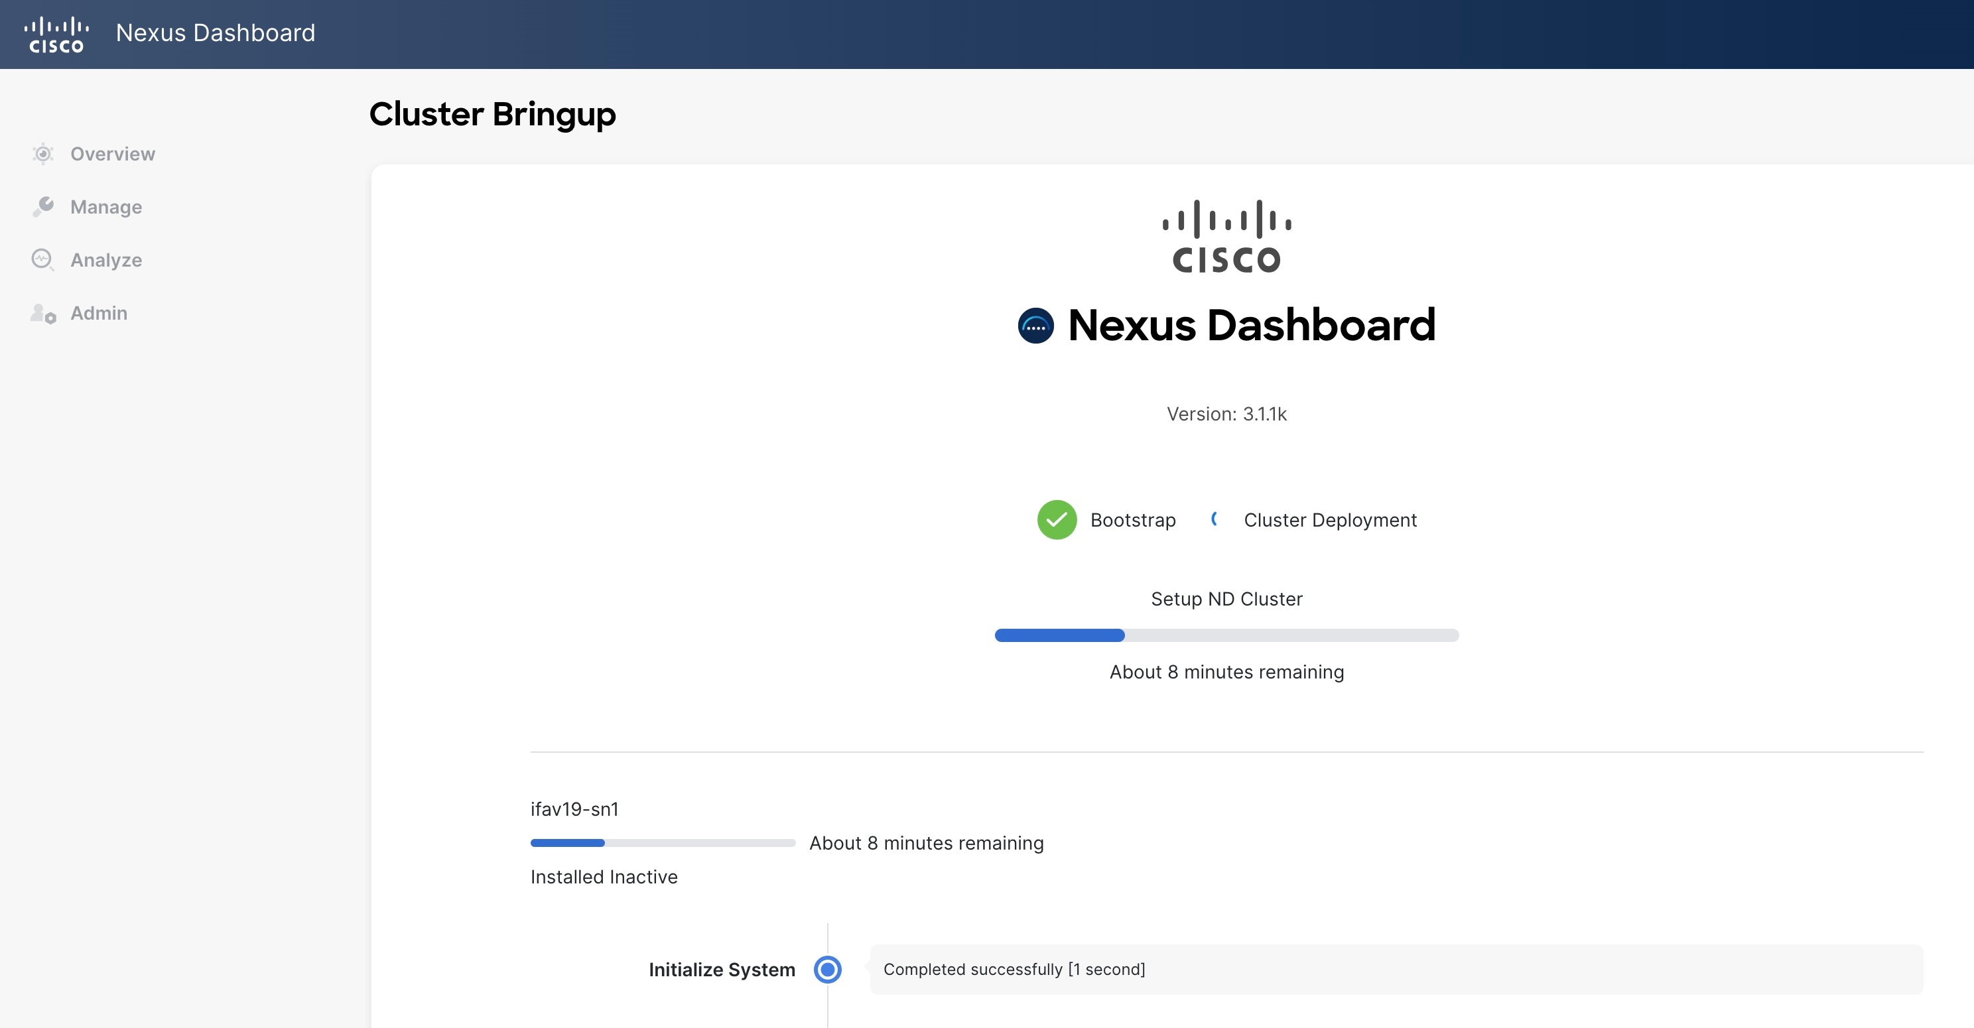Image resolution: width=1974 pixels, height=1028 pixels.
Task: Click the Overview sidebar icon
Action: [43, 154]
